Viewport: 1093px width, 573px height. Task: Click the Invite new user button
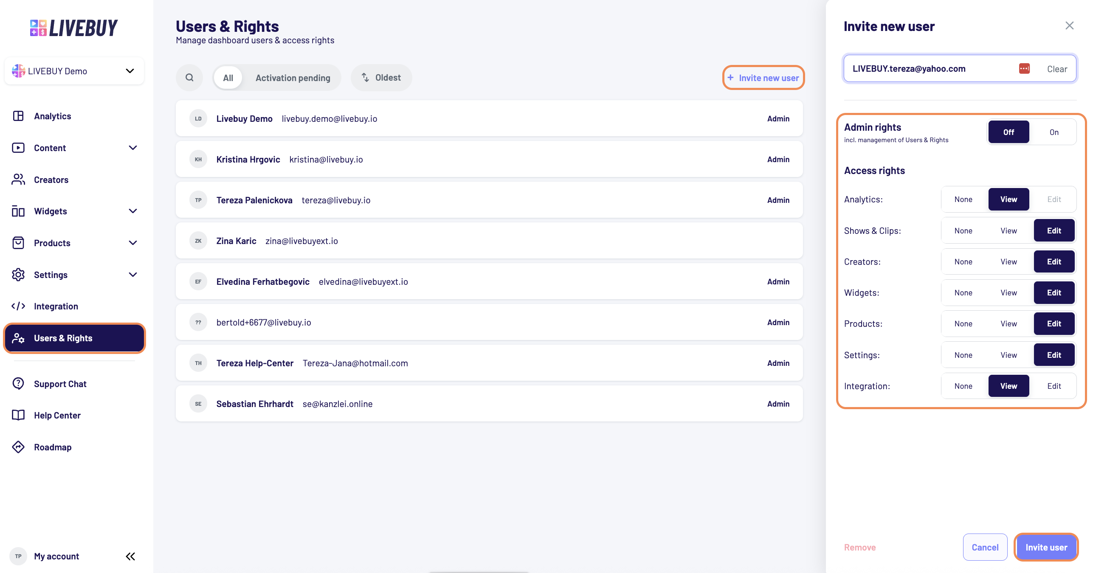pyautogui.click(x=763, y=78)
